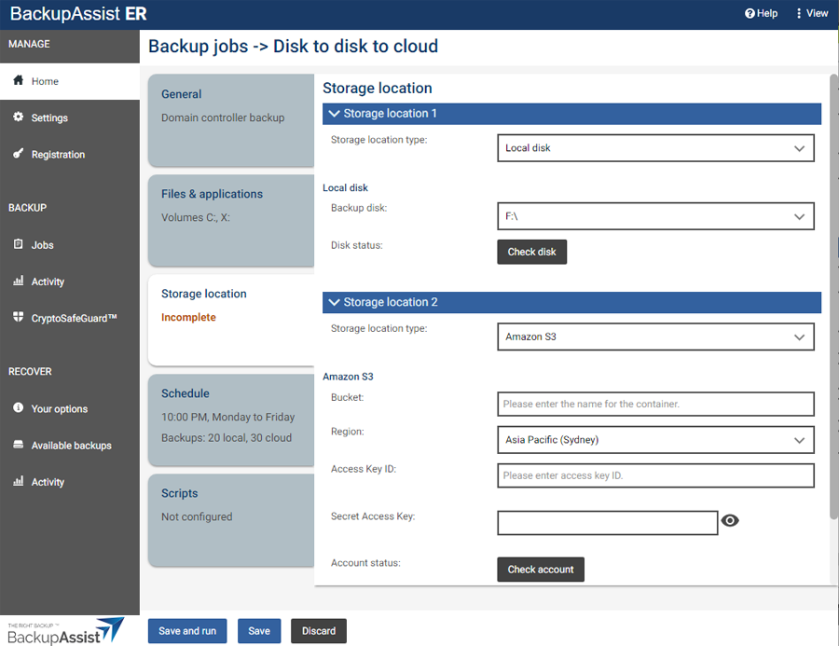This screenshot has height=646, width=839.
Task: Click the Save button
Action: 259,631
